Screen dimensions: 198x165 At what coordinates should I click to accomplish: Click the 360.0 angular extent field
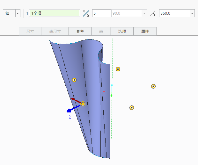pyautogui.click(x=174, y=13)
